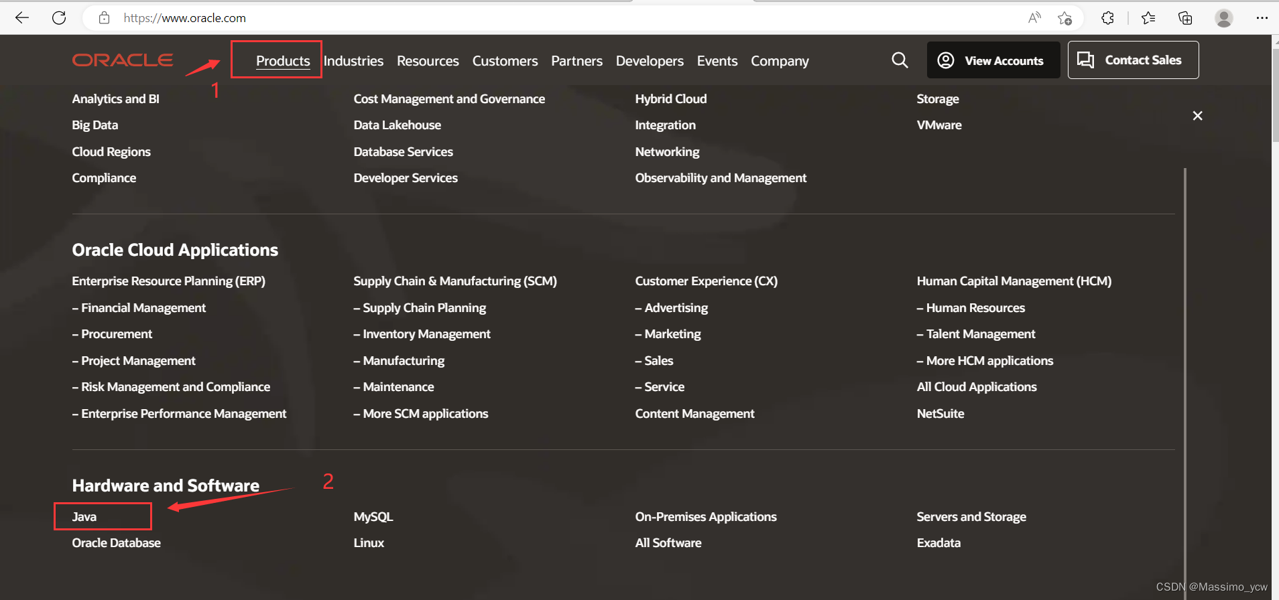Image resolution: width=1279 pixels, height=600 pixels.
Task: Open Hybrid Cloud link
Action: tap(670, 99)
